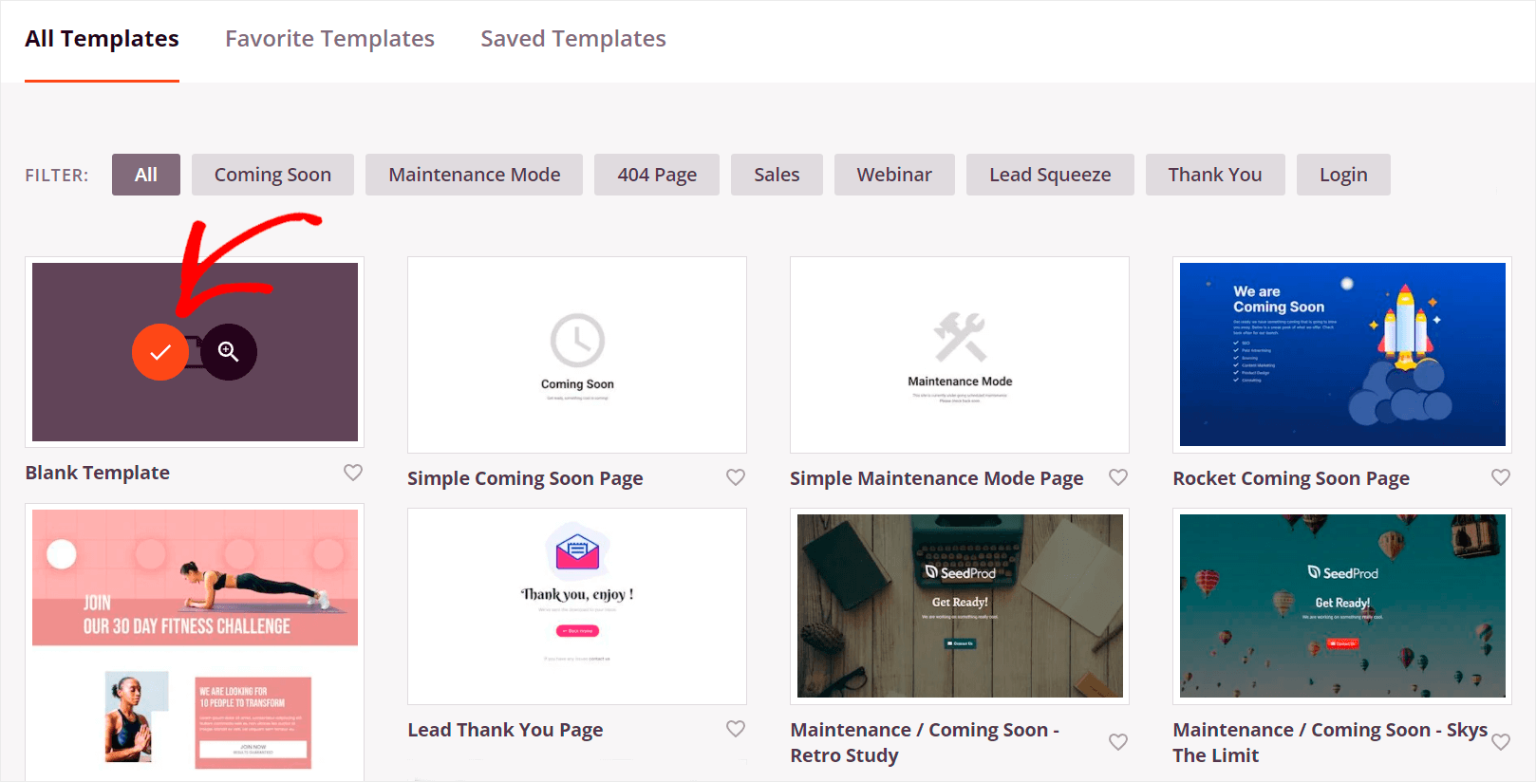Open the Simple Maintenance Mode Page thumbnail
The height and width of the screenshot is (782, 1536).
(960, 355)
